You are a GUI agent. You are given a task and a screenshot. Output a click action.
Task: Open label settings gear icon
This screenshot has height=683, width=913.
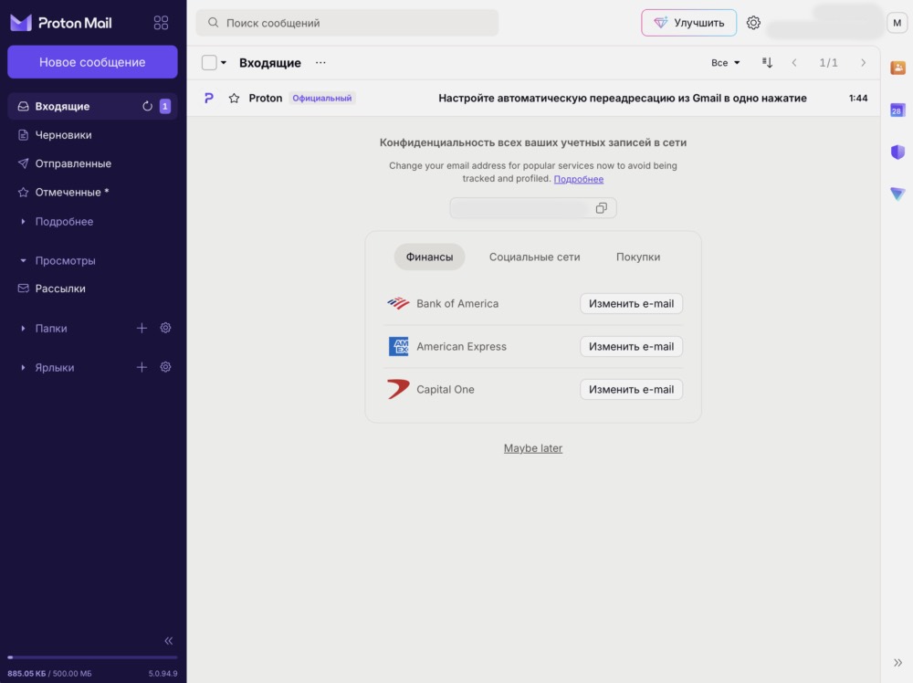[x=165, y=367]
